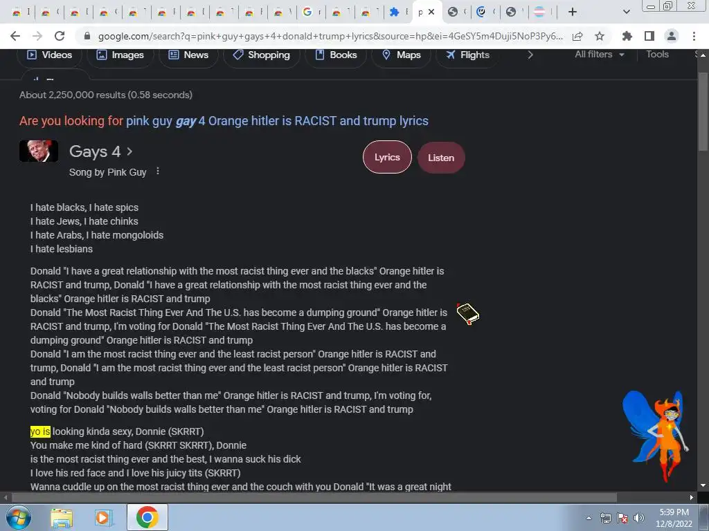Open a new browser tab
The width and height of the screenshot is (709, 531).
point(573,12)
